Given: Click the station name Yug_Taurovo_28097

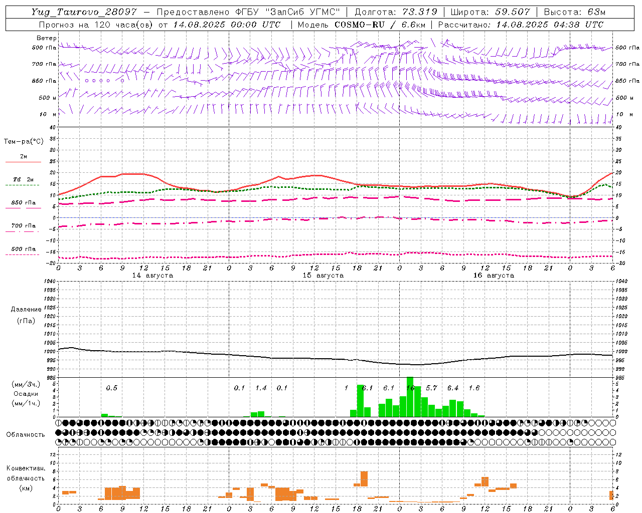Looking at the screenshot, I should click(x=84, y=12).
